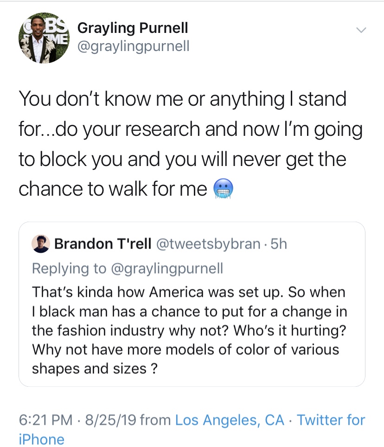Open the @graylingpurnell handle under the name
This screenshot has height=447, width=384.
[x=133, y=46]
